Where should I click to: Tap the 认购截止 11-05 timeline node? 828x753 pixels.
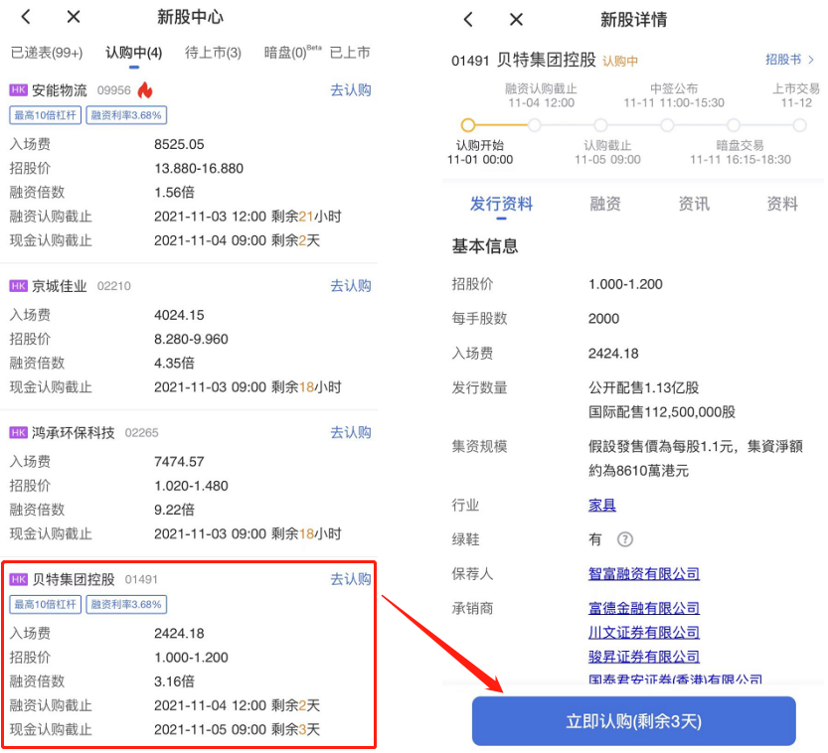click(600, 125)
